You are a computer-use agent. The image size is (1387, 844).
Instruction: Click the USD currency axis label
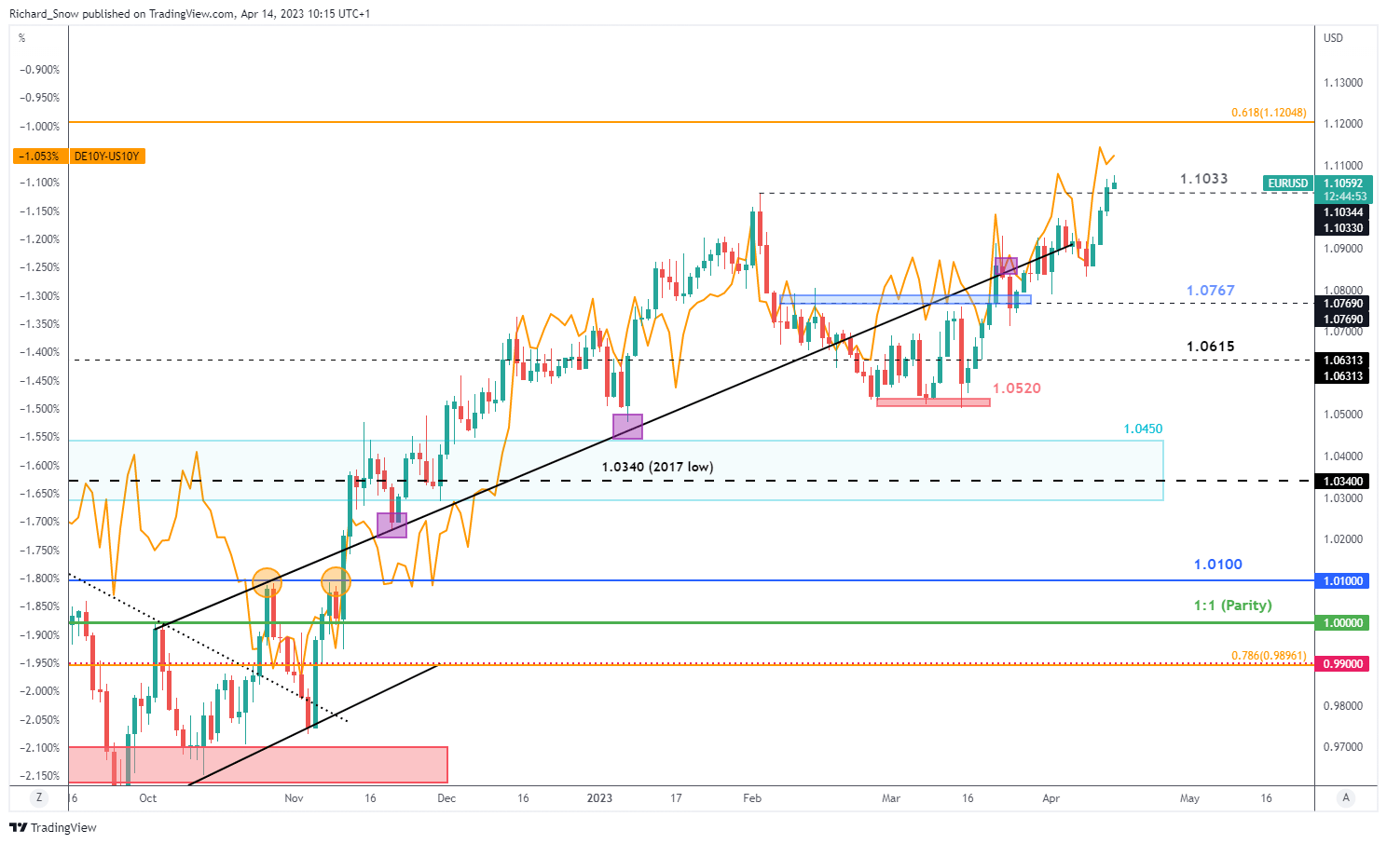1334,38
